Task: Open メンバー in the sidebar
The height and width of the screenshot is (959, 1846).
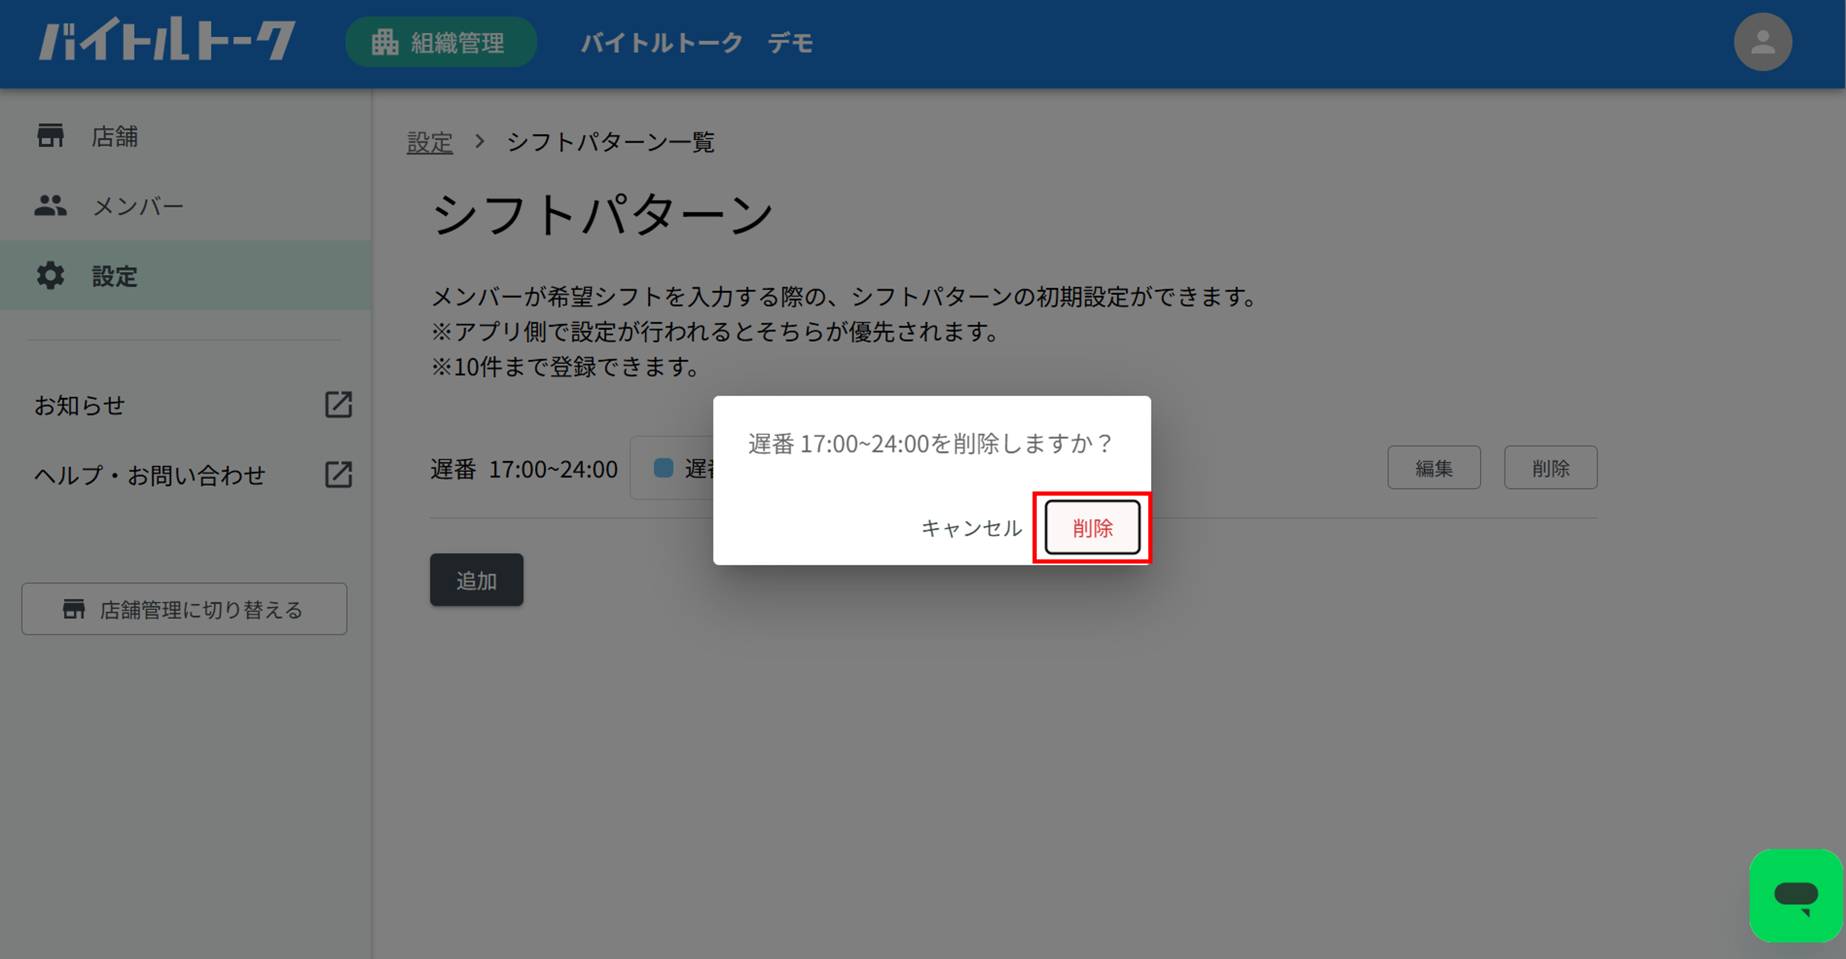Action: pyautogui.click(x=185, y=205)
